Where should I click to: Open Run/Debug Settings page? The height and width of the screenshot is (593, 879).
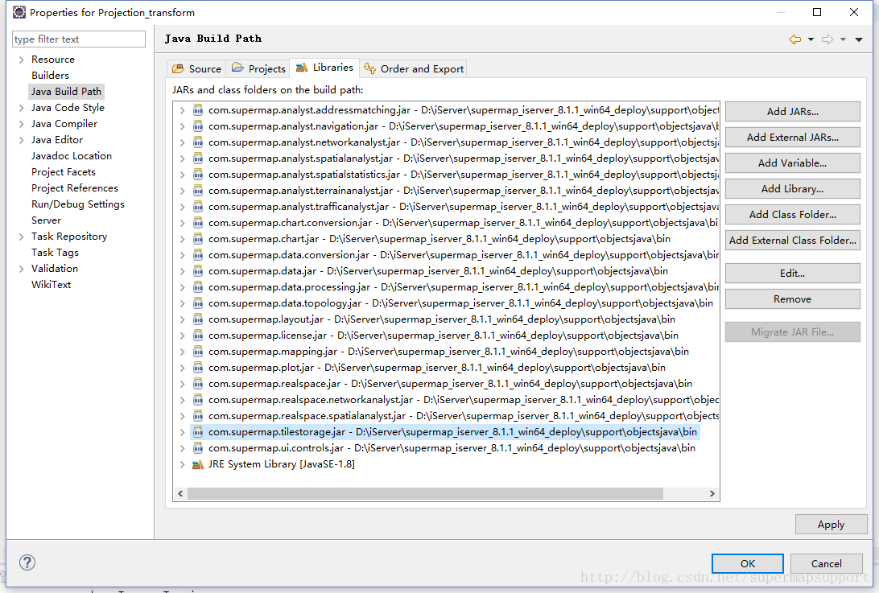(x=78, y=204)
